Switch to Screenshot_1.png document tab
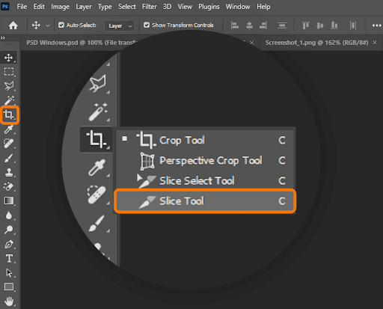The width and height of the screenshot is (383, 309). (x=316, y=43)
